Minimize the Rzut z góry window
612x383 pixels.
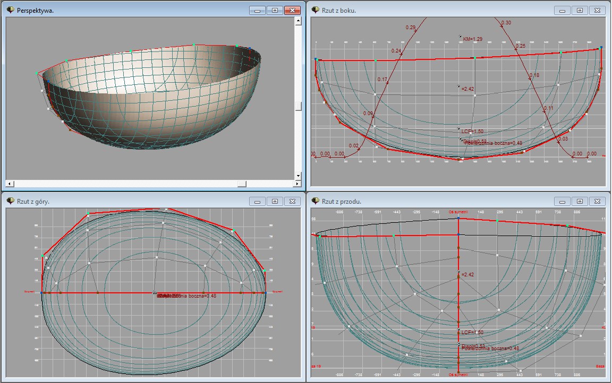click(x=257, y=202)
